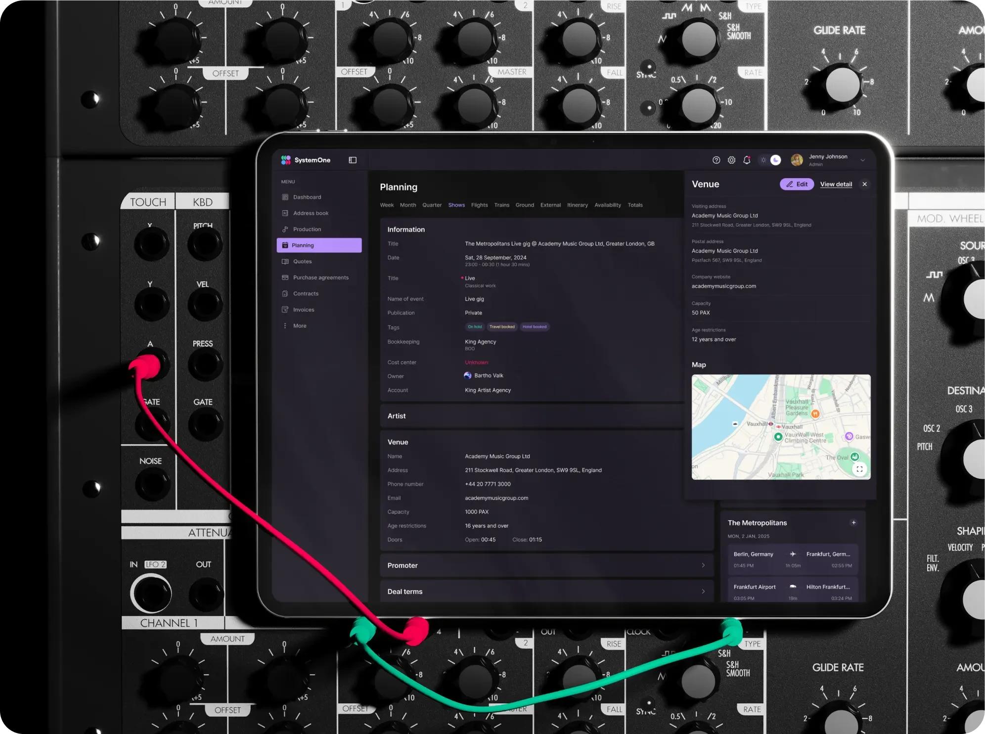Click the Address book sidebar icon

[x=285, y=213]
